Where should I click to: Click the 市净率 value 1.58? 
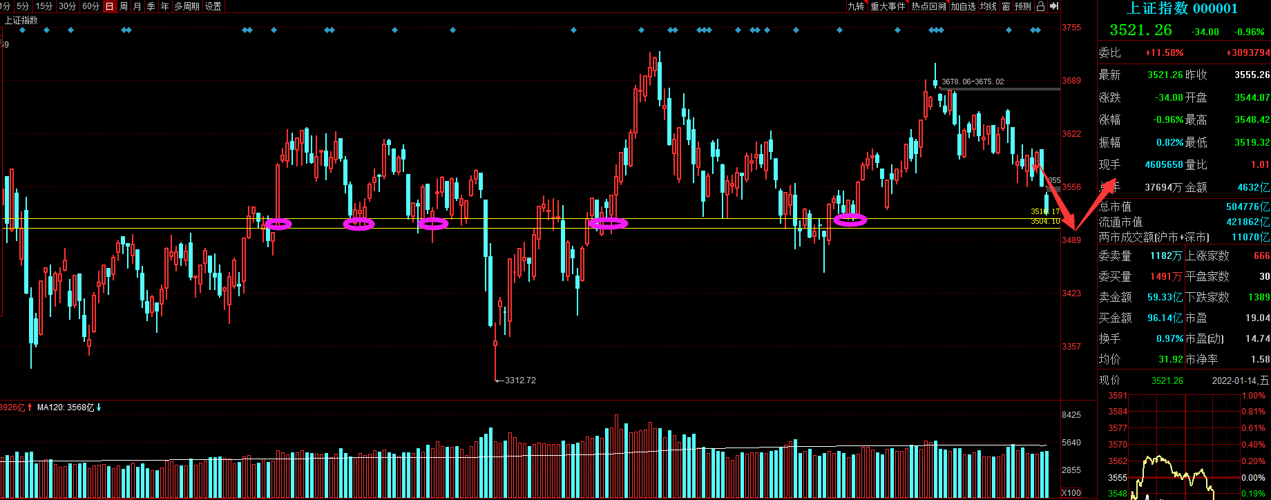point(1260,359)
